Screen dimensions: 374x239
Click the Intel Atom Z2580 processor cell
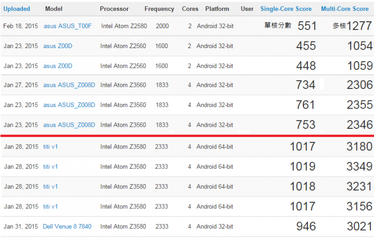point(124,26)
